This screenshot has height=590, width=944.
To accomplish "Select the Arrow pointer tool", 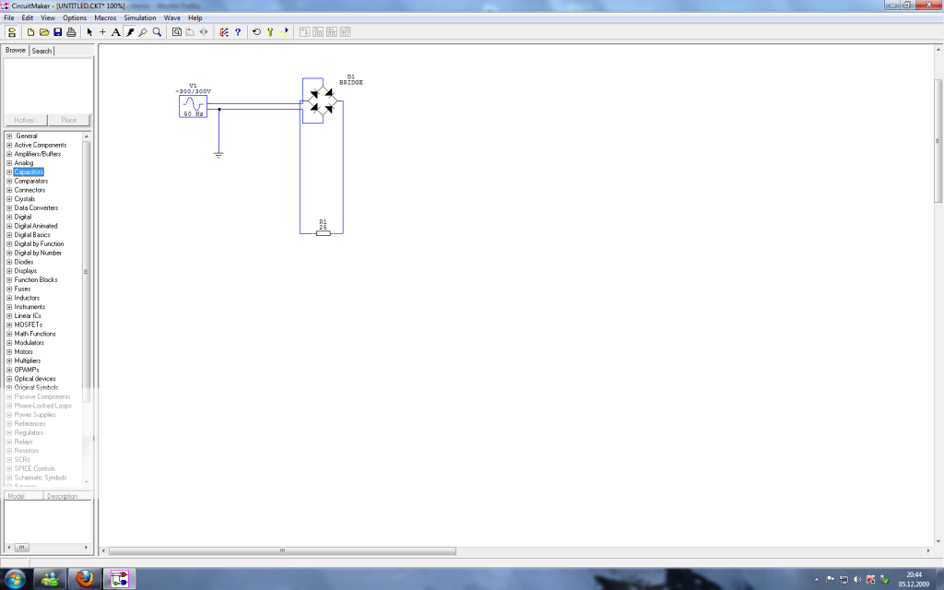I will tap(89, 32).
